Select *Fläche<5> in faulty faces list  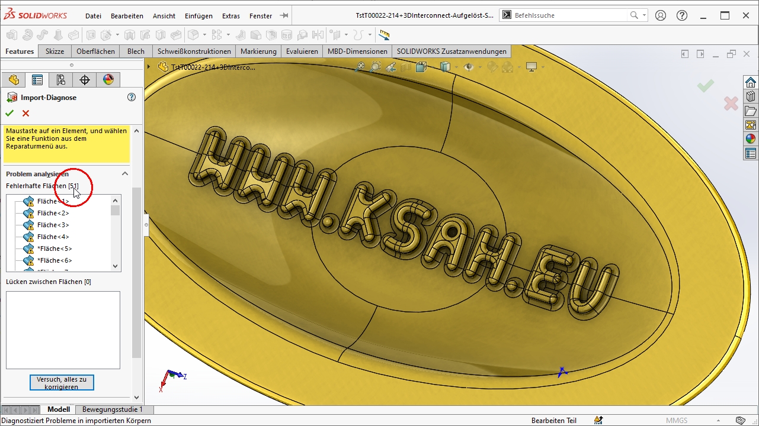[55, 248]
